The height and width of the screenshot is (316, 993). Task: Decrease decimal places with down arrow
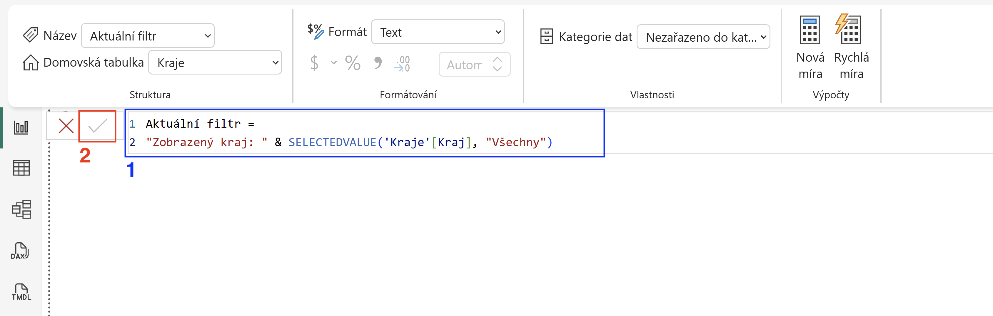coord(497,69)
